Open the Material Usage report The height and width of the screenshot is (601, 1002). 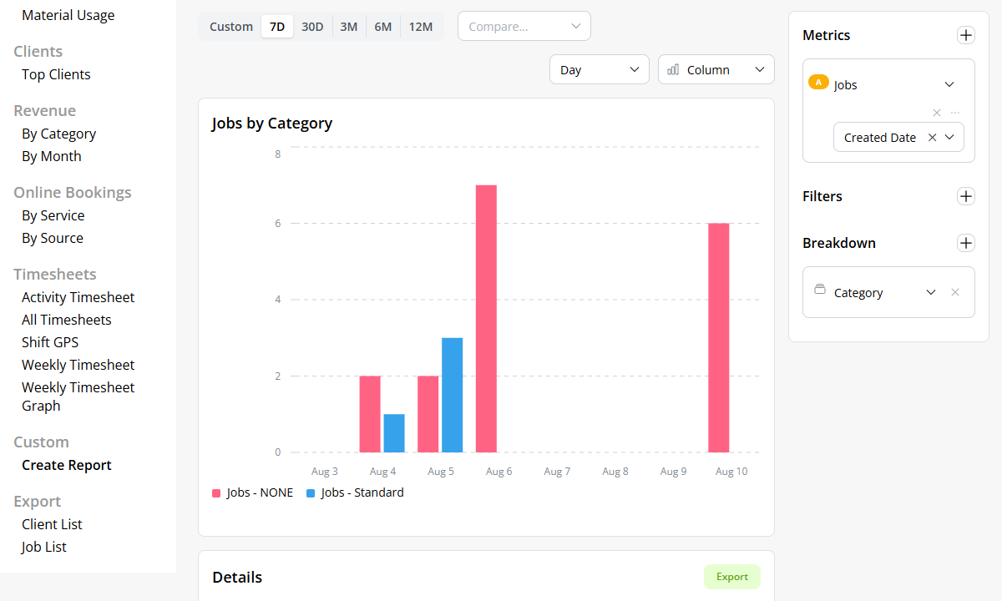tap(68, 15)
